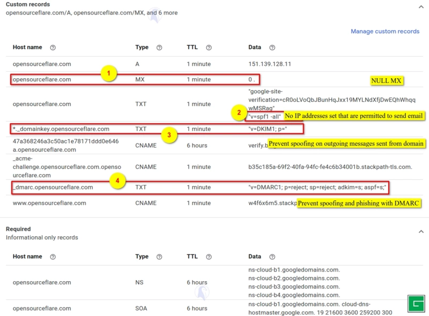Click yellow annotation marker number 4

118,181
